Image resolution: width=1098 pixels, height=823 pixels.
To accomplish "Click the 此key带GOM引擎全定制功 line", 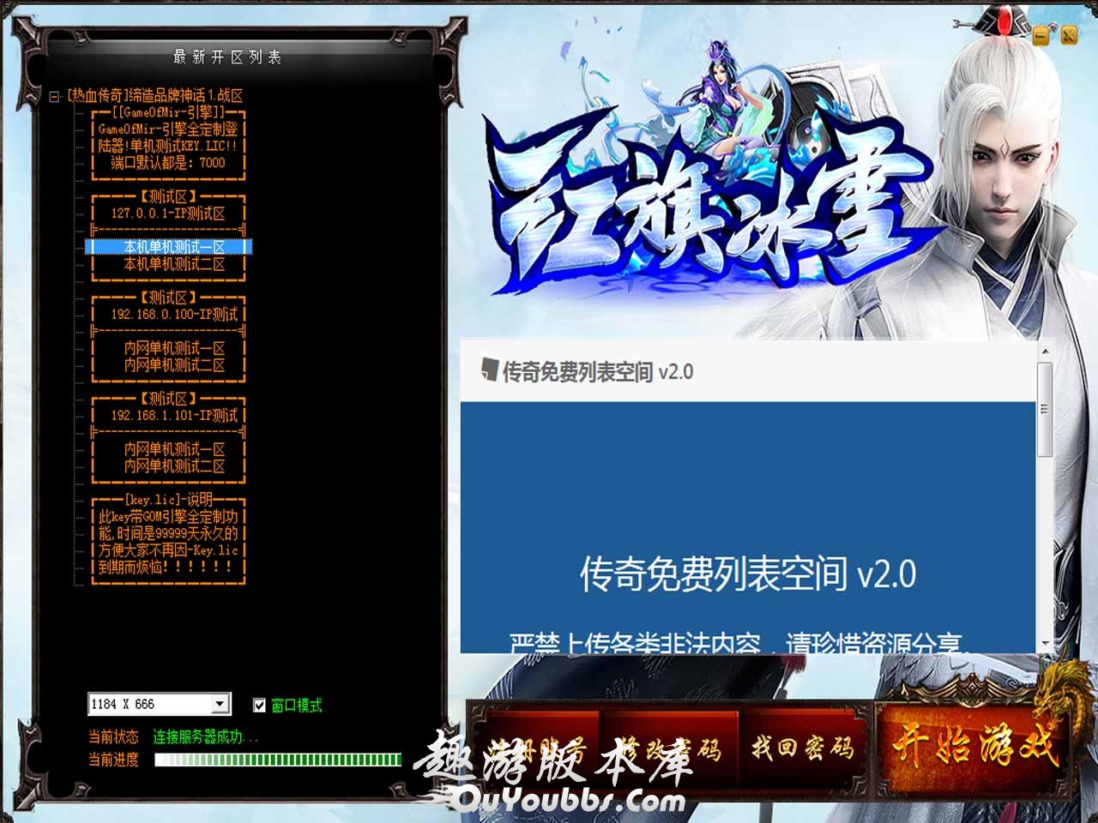I will click(169, 517).
